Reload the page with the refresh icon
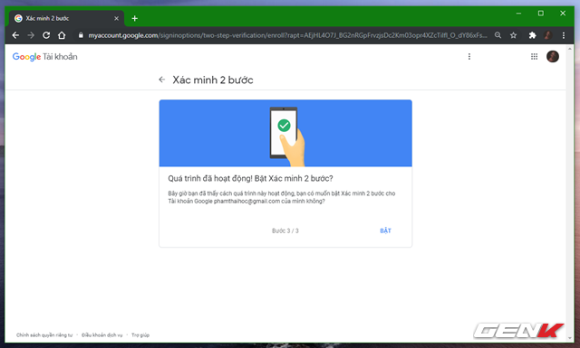This screenshot has height=348, width=580. coord(46,35)
